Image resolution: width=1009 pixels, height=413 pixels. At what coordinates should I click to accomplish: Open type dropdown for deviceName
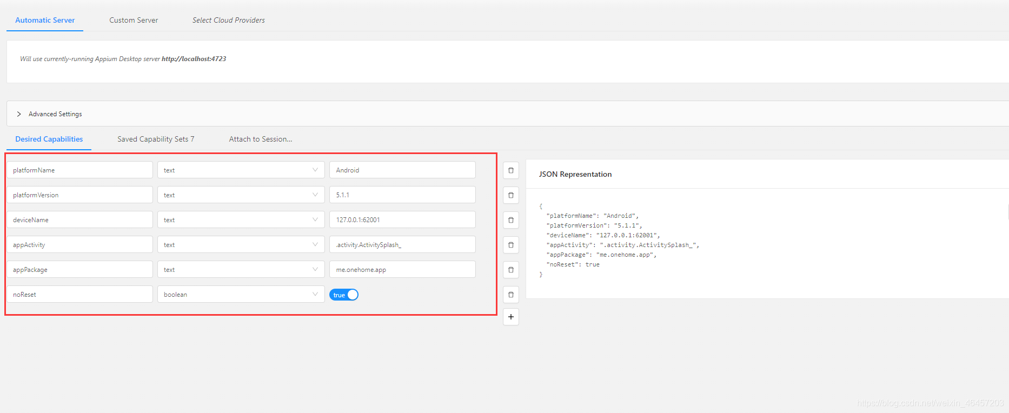point(241,219)
